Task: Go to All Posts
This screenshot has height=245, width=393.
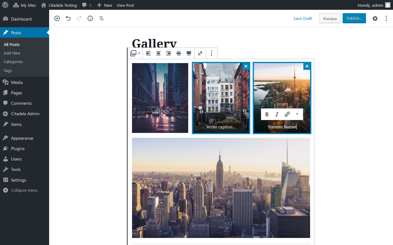Action: (12, 44)
